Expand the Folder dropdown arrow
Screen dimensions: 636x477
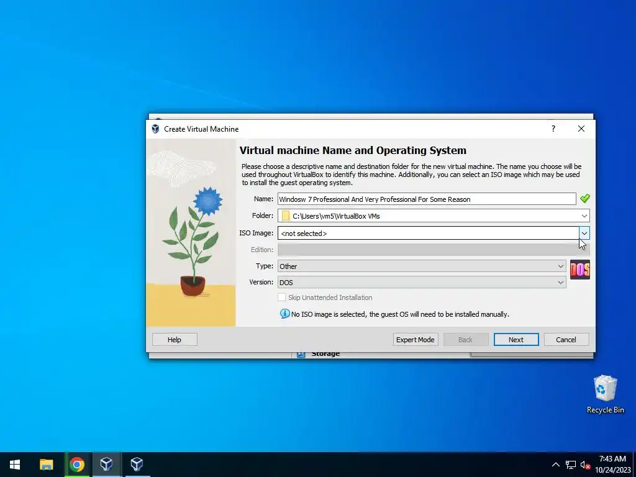(584, 216)
